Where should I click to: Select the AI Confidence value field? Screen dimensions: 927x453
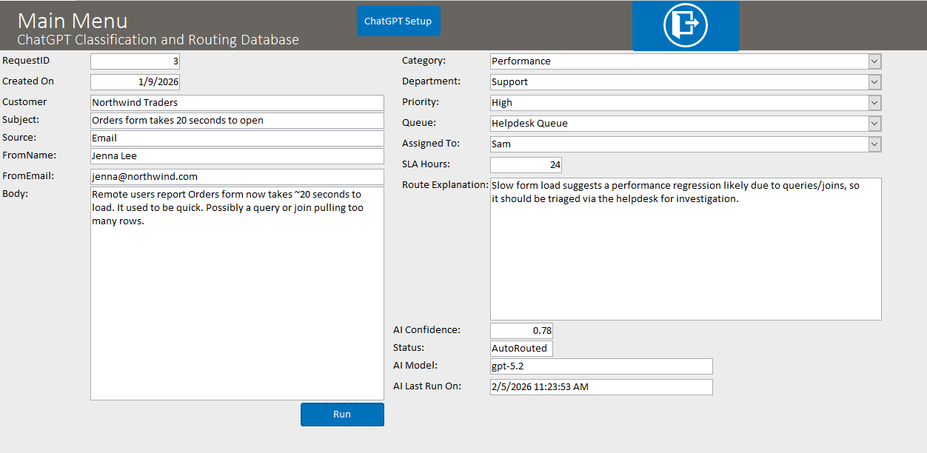[x=521, y=331]
